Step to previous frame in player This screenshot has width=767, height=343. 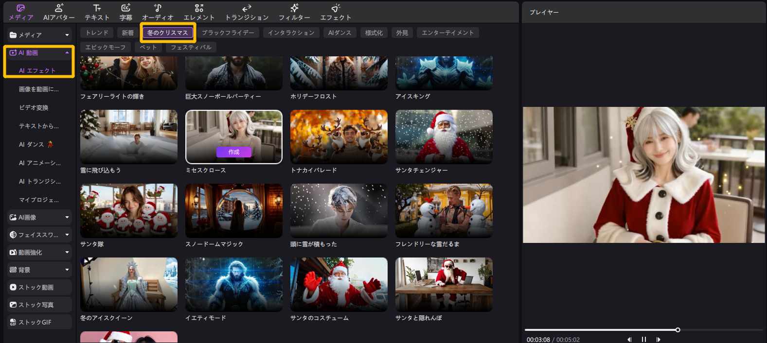(x=629, y=340)
